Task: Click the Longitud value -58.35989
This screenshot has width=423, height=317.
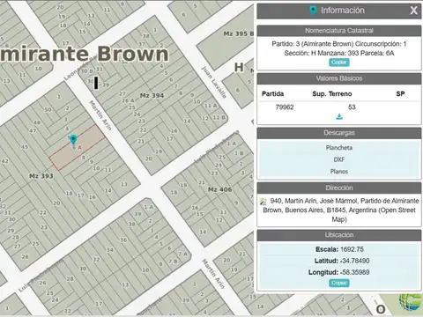Action: (354, 272)
